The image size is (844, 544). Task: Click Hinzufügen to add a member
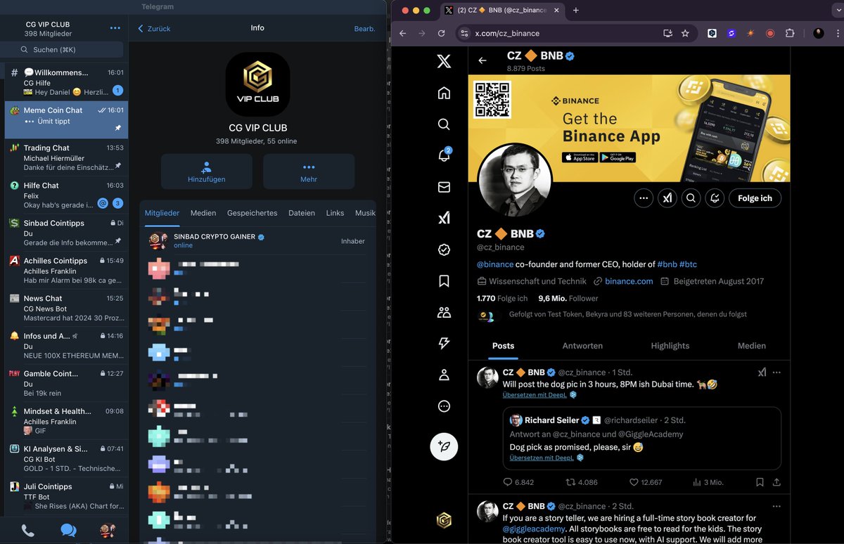(206, 171)
